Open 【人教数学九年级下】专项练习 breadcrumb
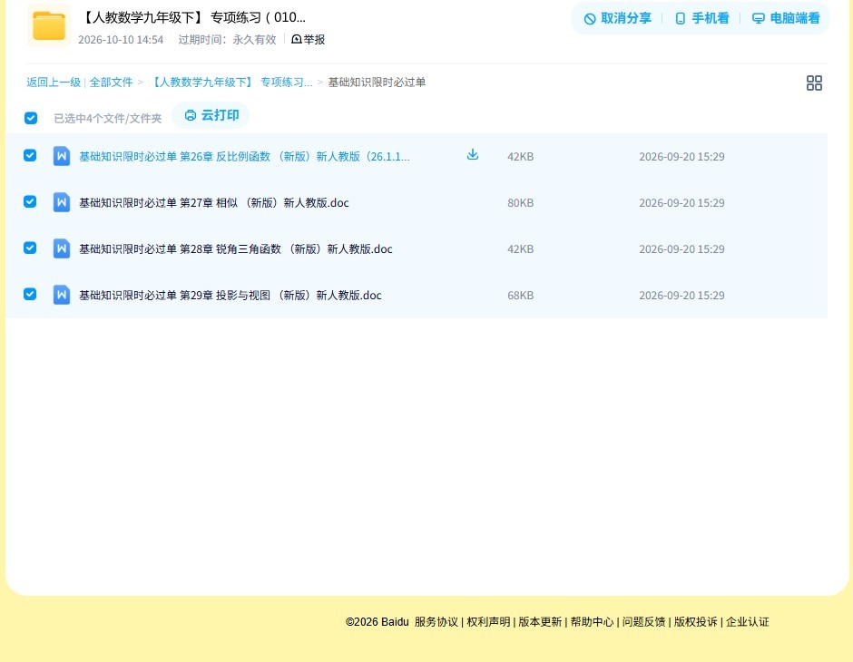The width and height of the screenshot is (853, 662). click(230, 83)
